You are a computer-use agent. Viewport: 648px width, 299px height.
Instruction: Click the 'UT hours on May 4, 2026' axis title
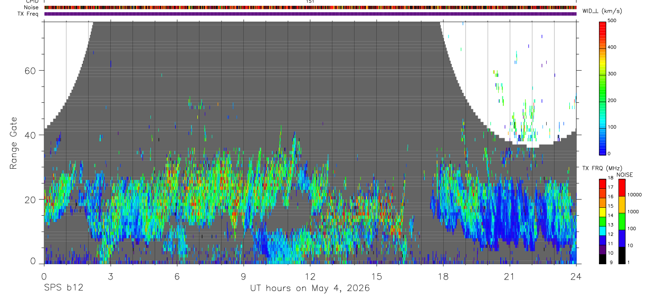click(310, 288)
